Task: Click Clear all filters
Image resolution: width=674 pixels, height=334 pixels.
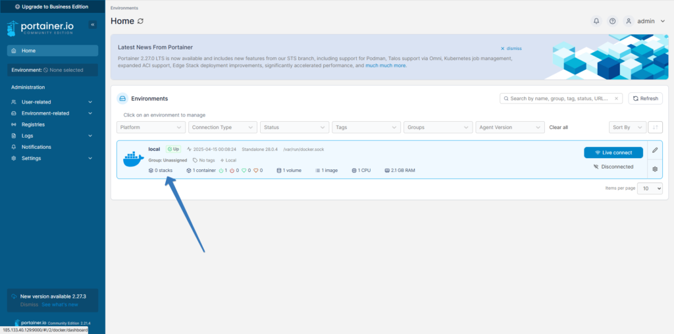Action: (558, 127)
